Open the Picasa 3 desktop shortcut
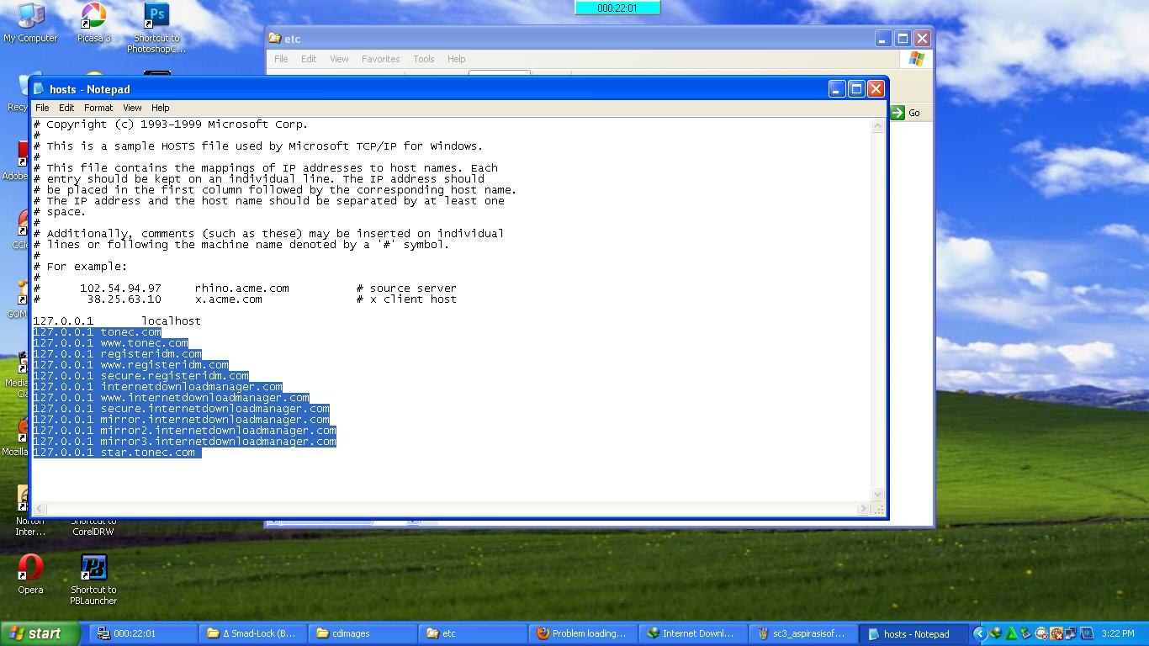Screen dimensions: 1149x646 tap(93, 24)
